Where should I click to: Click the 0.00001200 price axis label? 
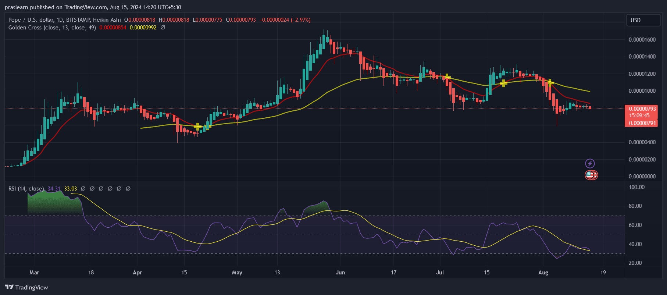pos(642,74)
